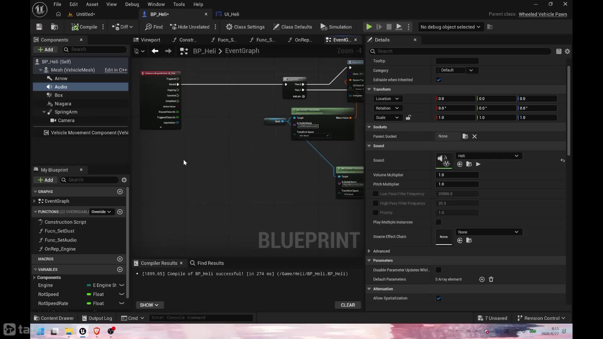The image size is (603, 339).
Task: Add a new macro with plus icon
Action: [120, 259]
